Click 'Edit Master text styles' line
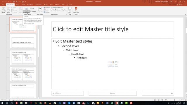 pos(74,41)
